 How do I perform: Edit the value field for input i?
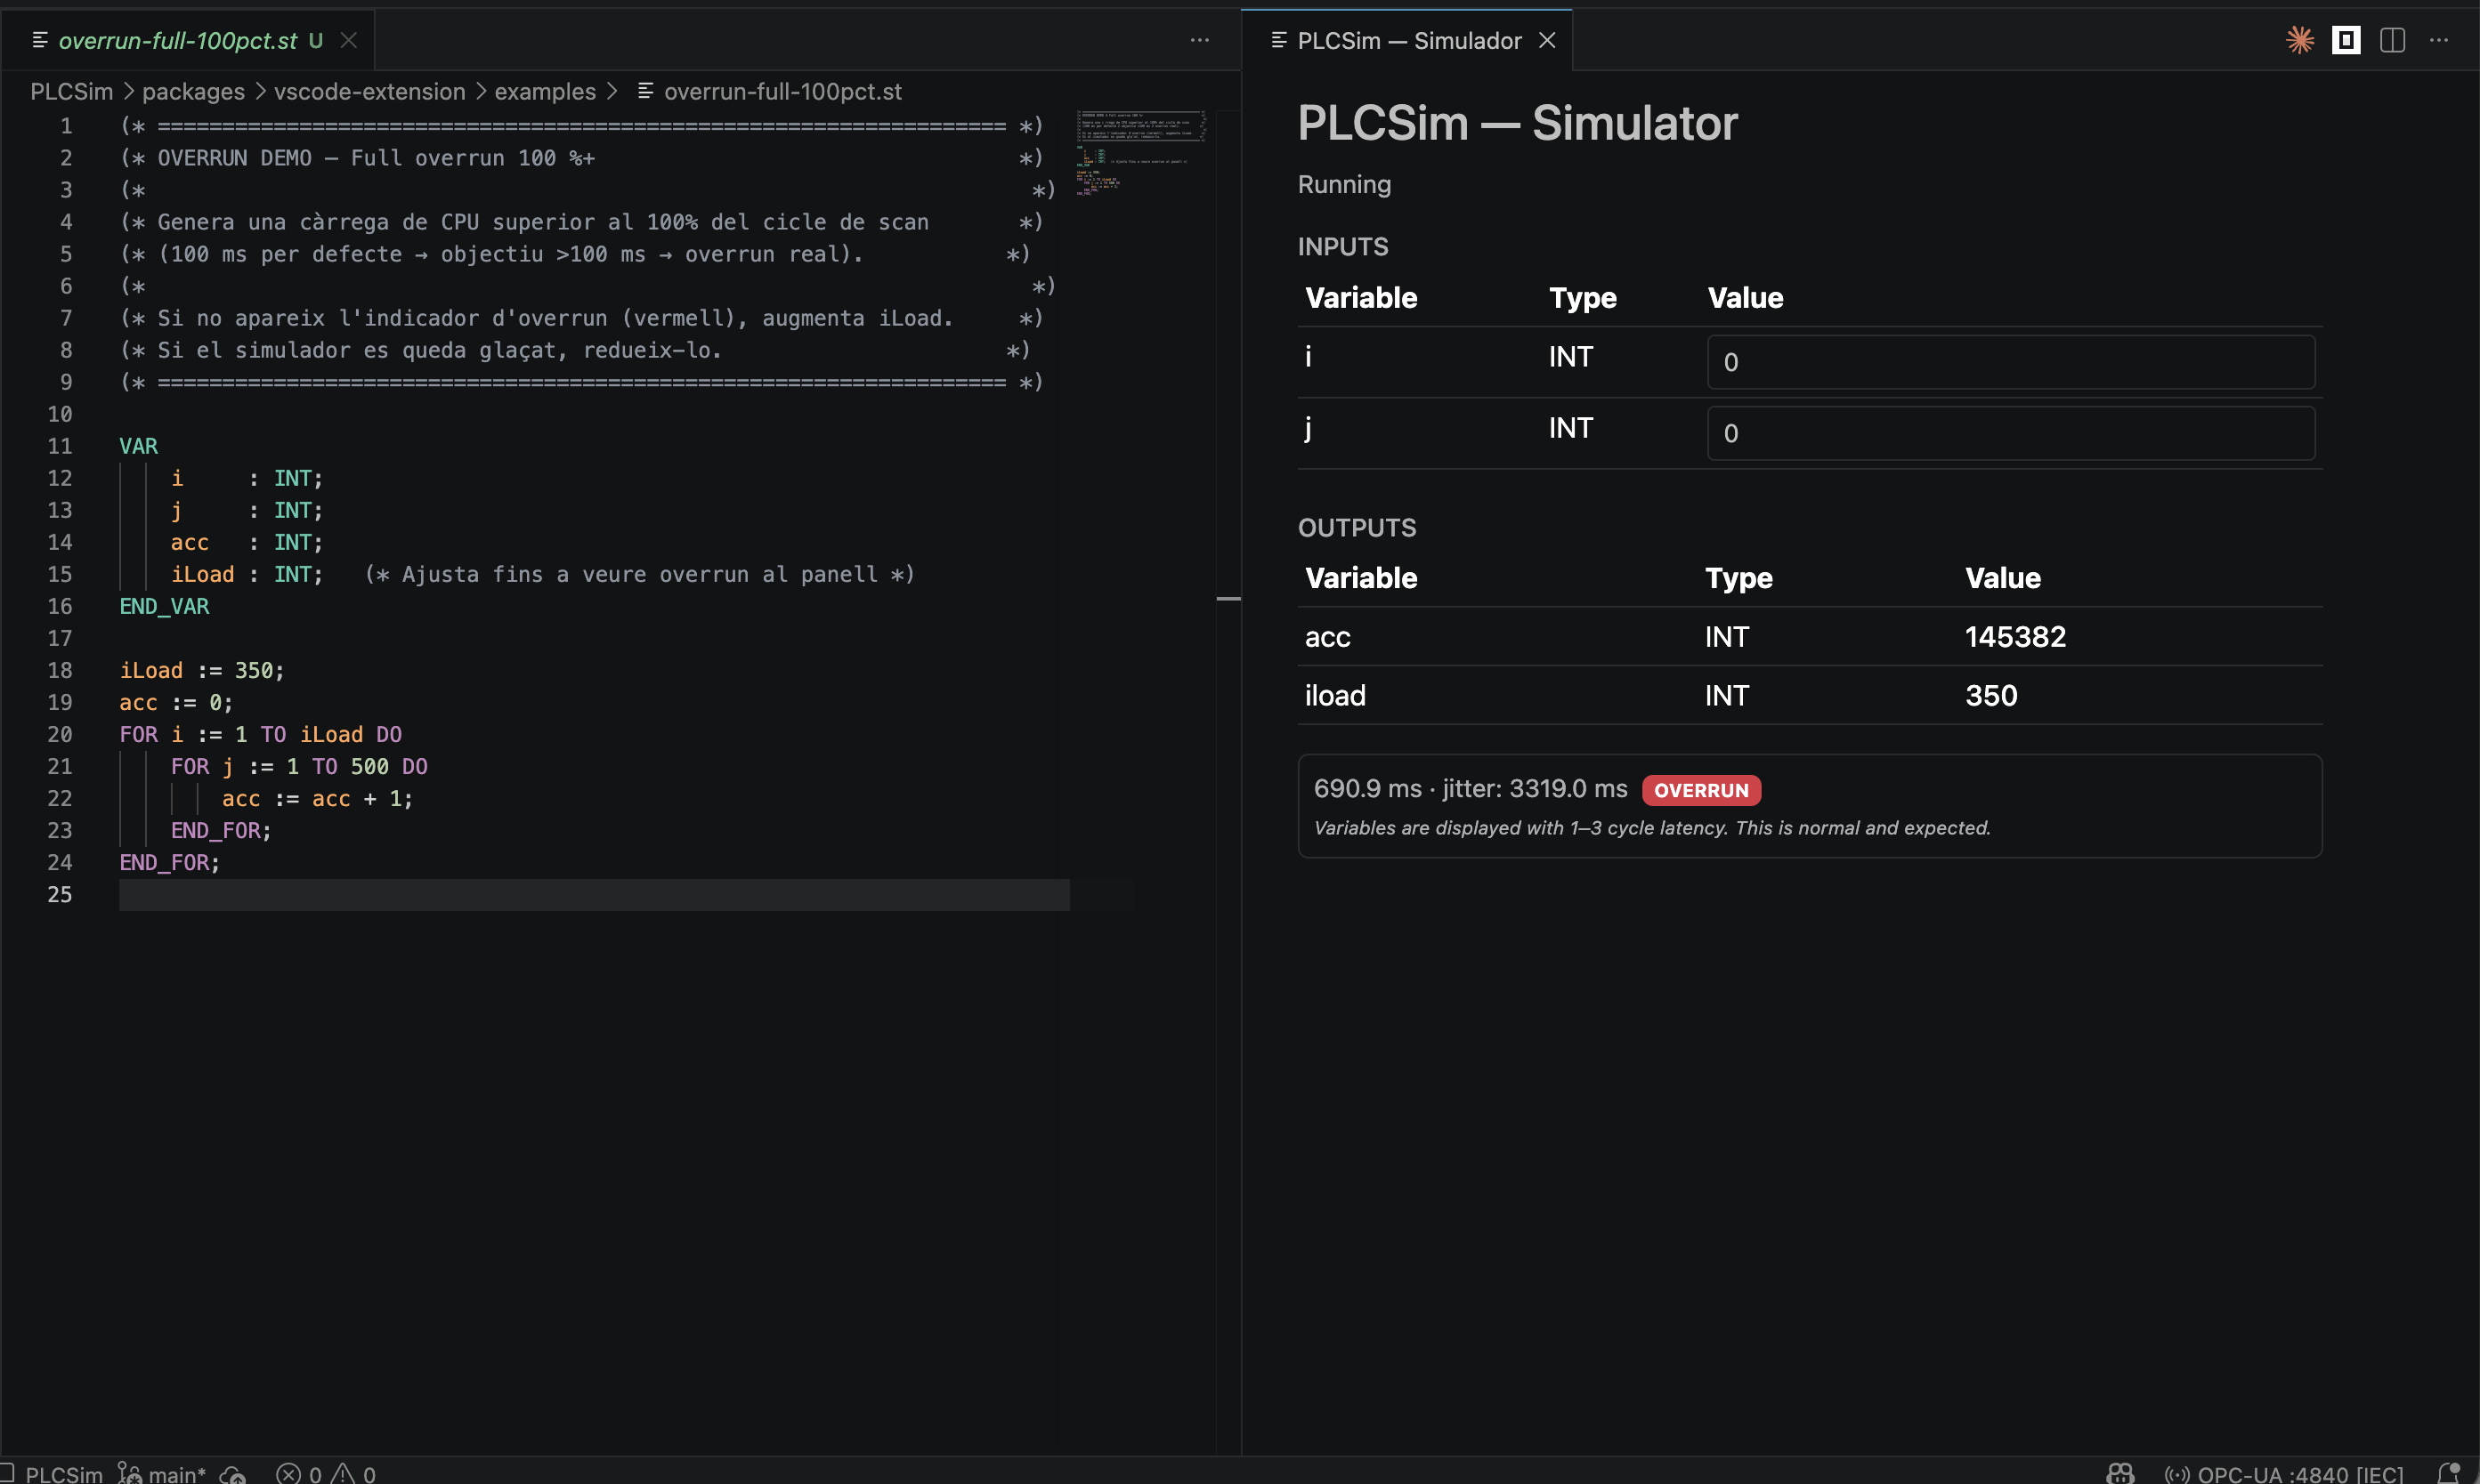2011,362
